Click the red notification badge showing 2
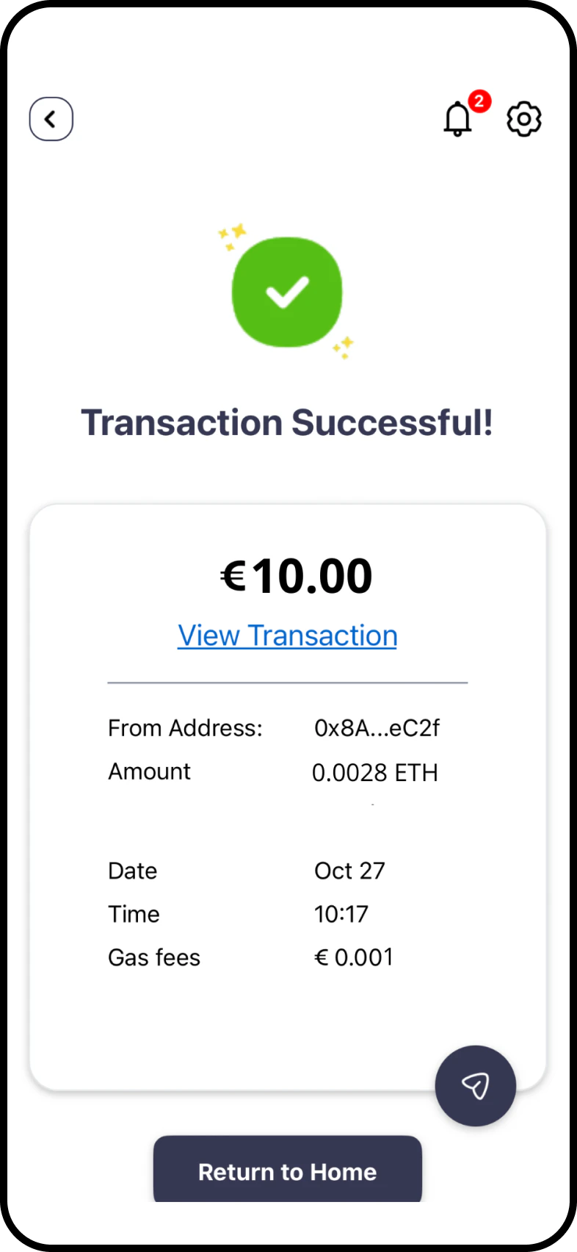The height and width of the screenshot is (1252, 577). tap(479, 101)
